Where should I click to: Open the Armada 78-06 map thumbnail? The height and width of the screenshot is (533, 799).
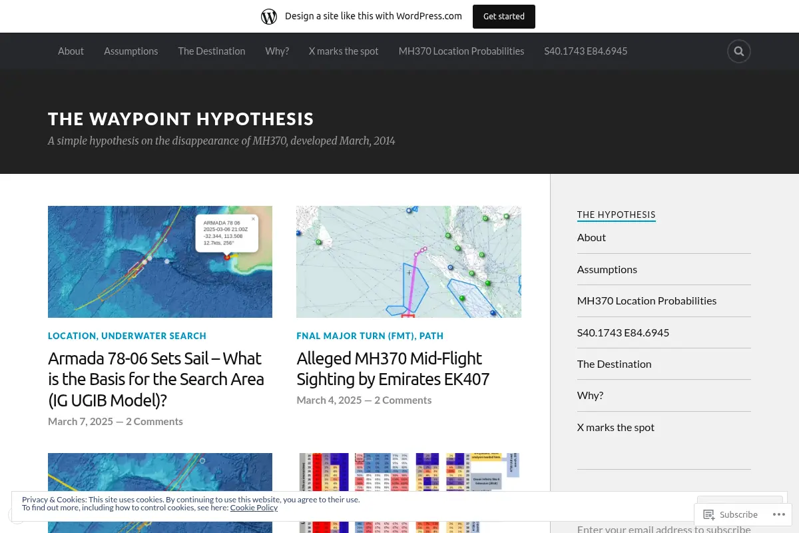(160, 262)
